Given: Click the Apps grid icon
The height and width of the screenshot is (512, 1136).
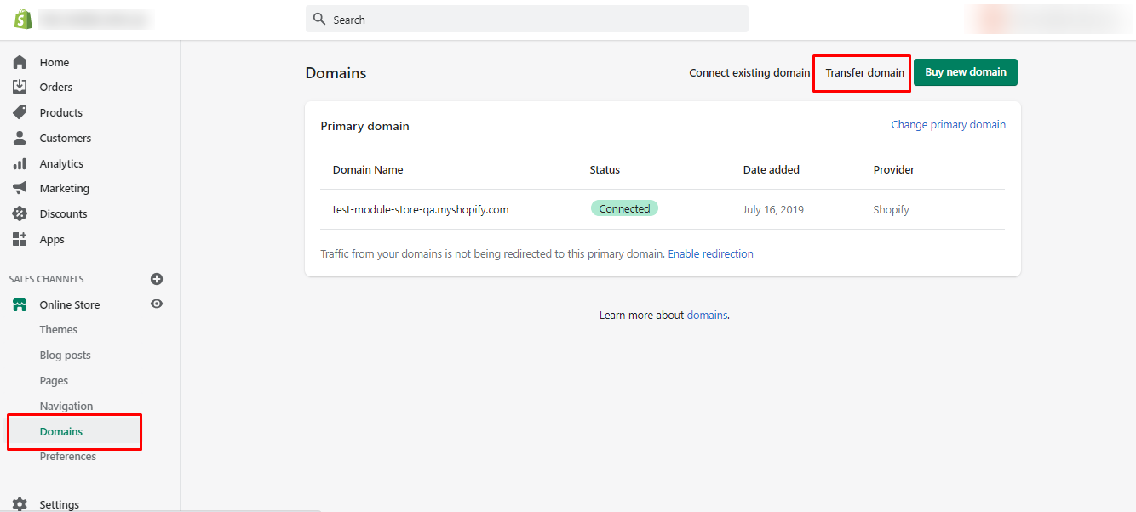Looking at the screenshot, I should [20, 239].
